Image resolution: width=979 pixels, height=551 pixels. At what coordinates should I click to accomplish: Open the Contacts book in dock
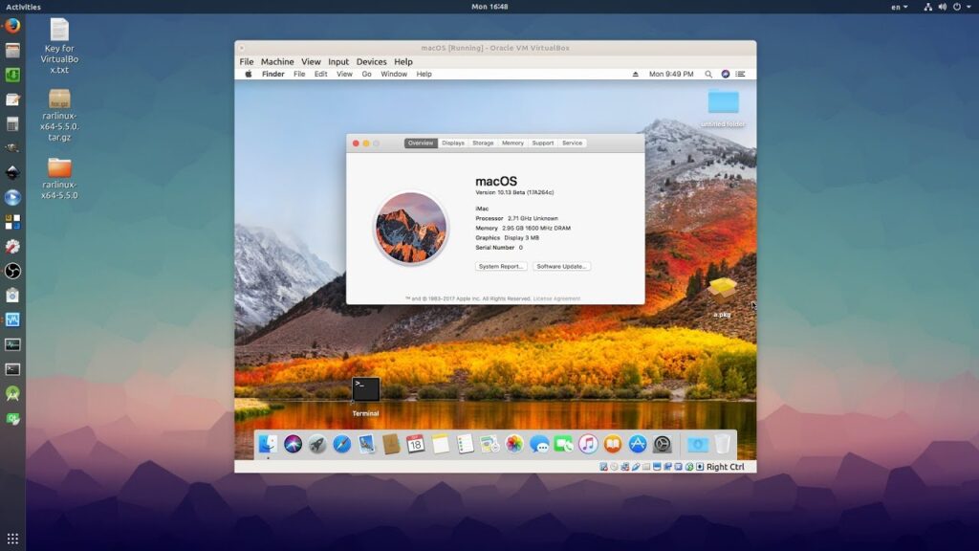tap(391, 444)
